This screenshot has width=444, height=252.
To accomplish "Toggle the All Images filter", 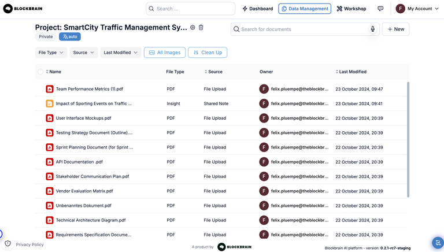I will pos(165,53).
